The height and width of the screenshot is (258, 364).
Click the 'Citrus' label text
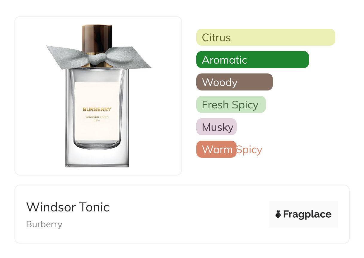(x=216, y=38)
